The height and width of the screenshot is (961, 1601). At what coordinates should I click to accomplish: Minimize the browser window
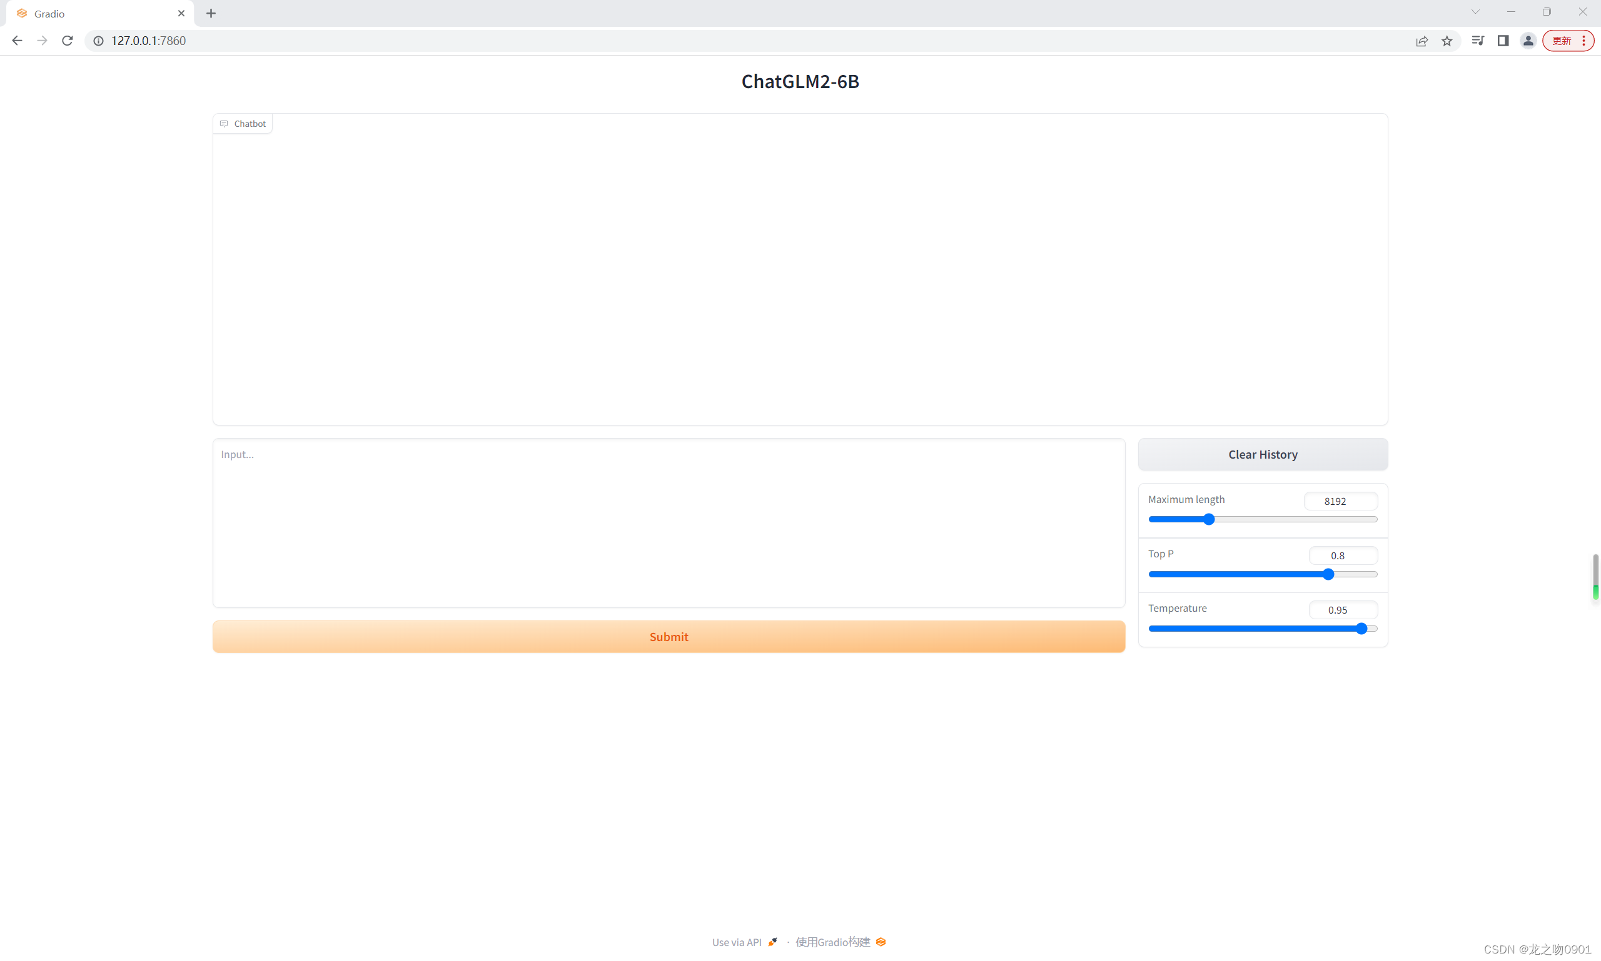pyautogui.click(x=1511, y=12)
